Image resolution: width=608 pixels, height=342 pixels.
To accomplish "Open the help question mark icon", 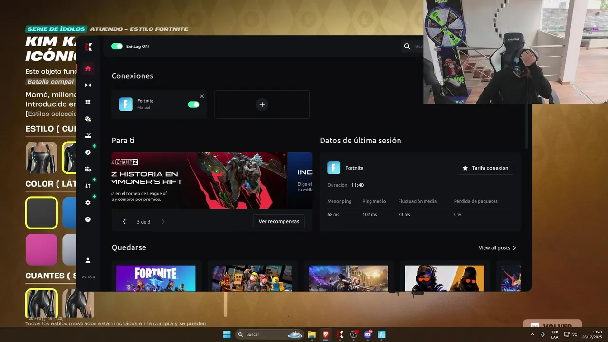I will 88,219.
